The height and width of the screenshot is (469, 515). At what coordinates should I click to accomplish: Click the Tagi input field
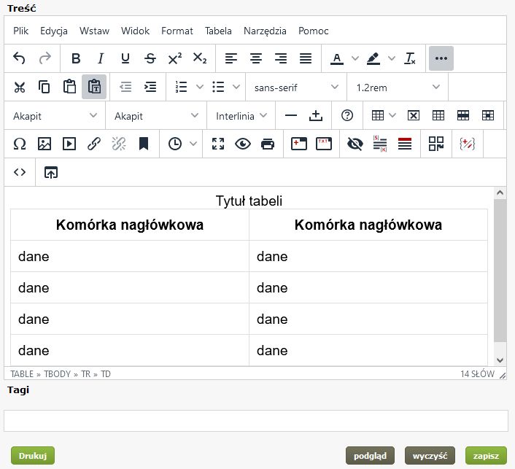[255, 421]
